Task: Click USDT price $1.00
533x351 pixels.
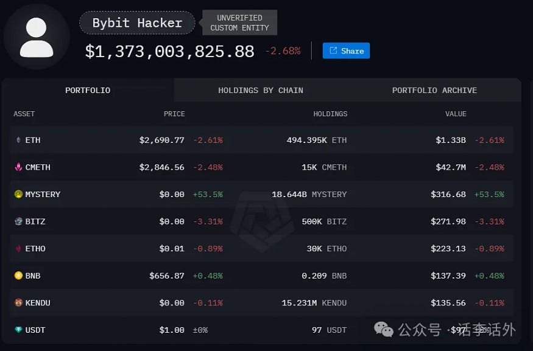Action: [x=172, y=330]
